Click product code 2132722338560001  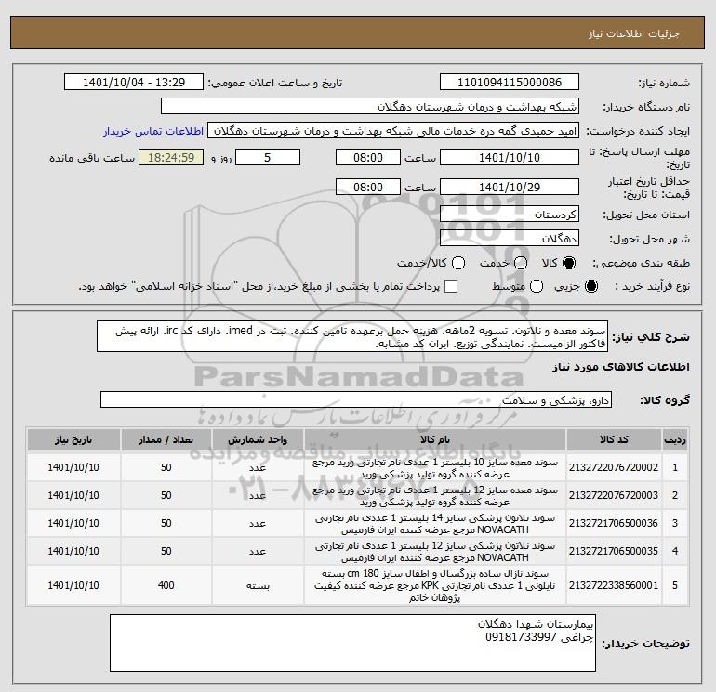[x=614, y=585]
